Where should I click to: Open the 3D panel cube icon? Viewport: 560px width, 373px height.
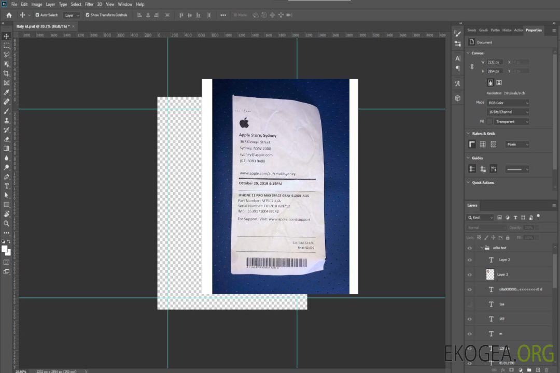(x=458, y=98)
